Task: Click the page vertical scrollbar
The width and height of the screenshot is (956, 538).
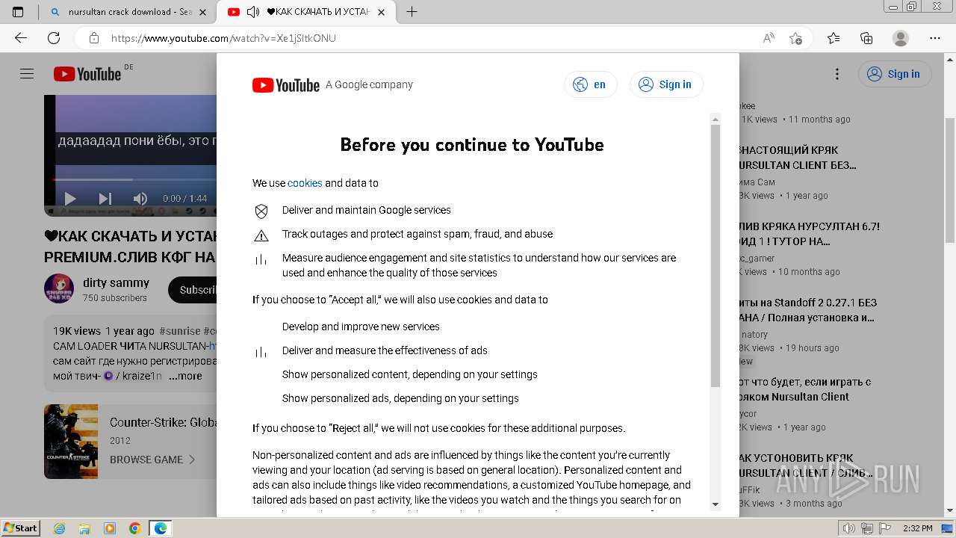Action: tap(950, 179)
